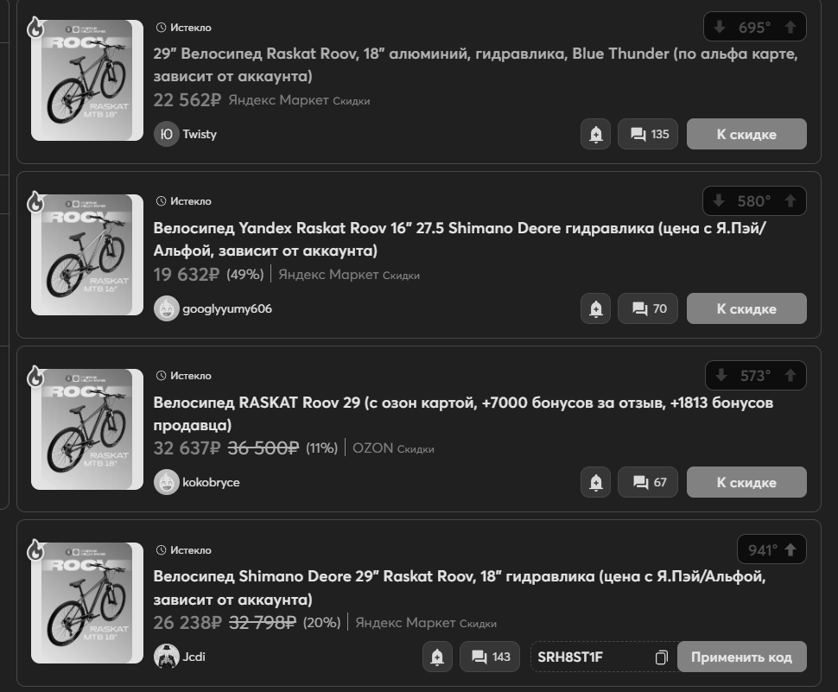
Task: Upvote the 941° Shimano Deore deal
Action: coord(790,549)
